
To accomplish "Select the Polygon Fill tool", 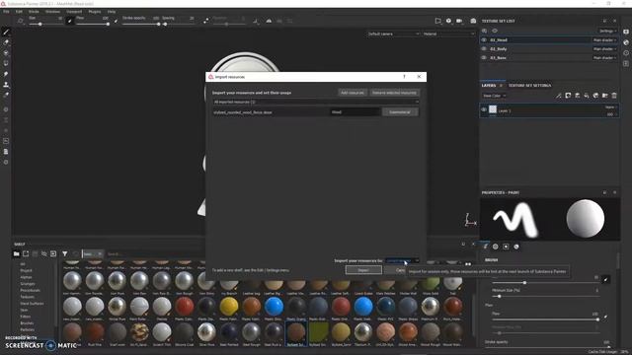I will pos(6,63).
